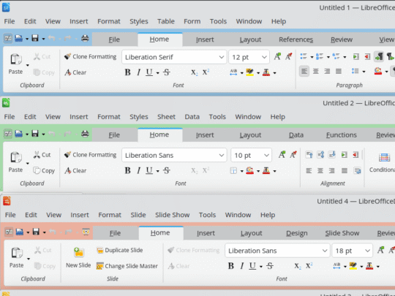Screen dimensions: 395x296
Task: Expand the 10 pt font size dropdown
Action: pyautogui.click(x=266, y=155)
